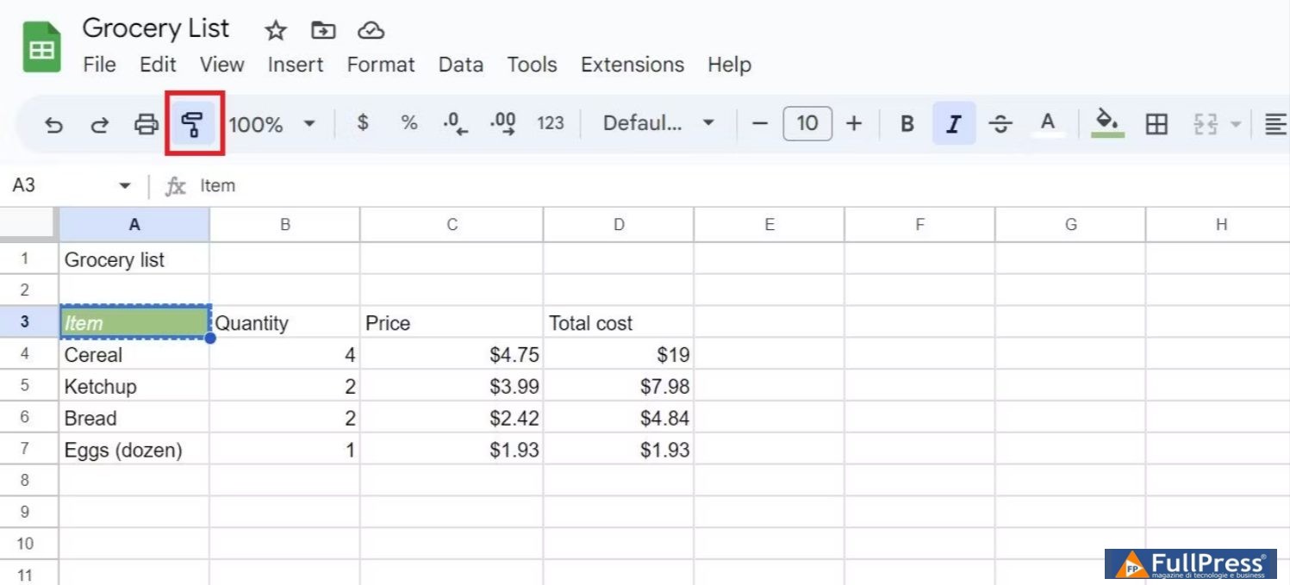
Task: Click the Move to folder icon
Action: pyautogui.click(x=323, y=31)
